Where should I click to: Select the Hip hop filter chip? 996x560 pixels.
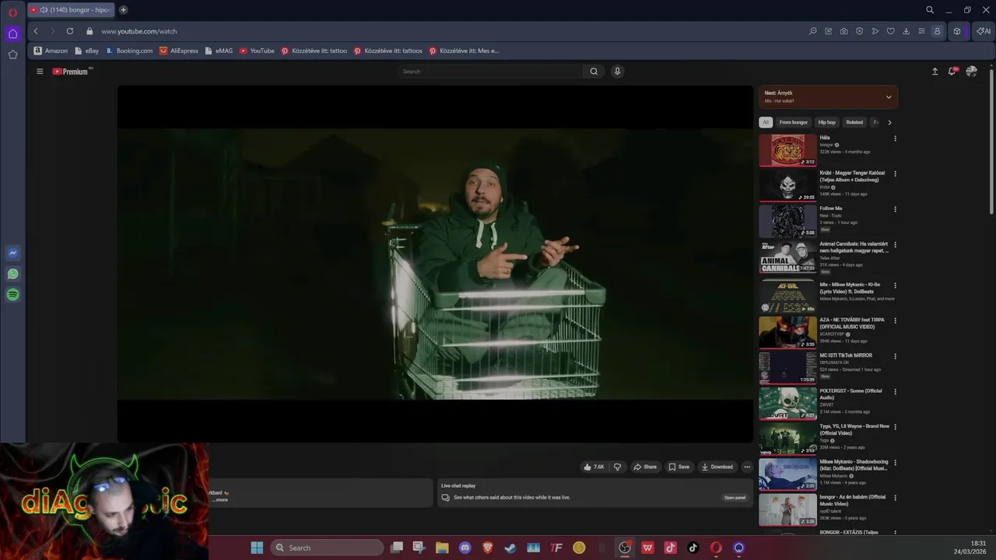pyautogui.click(x=826, y=122)
